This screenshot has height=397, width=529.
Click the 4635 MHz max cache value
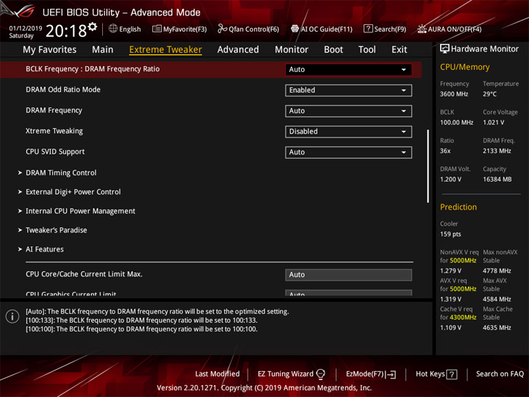pos(497,328)
